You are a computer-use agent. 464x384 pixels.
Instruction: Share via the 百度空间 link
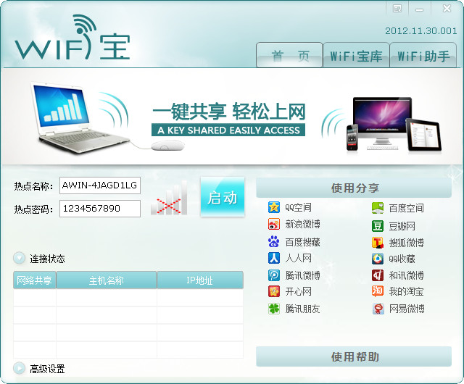(x=407, y=208)
